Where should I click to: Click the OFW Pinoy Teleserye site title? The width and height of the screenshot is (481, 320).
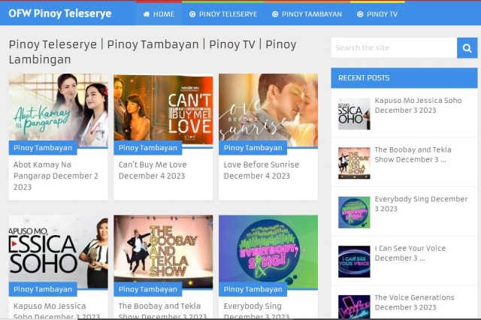point(59,14)
